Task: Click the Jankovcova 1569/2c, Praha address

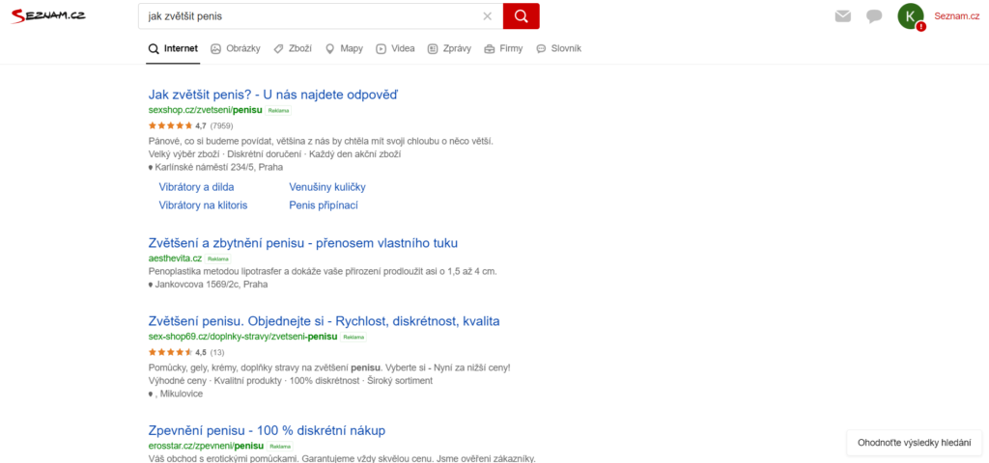Action: click(209, 285)
